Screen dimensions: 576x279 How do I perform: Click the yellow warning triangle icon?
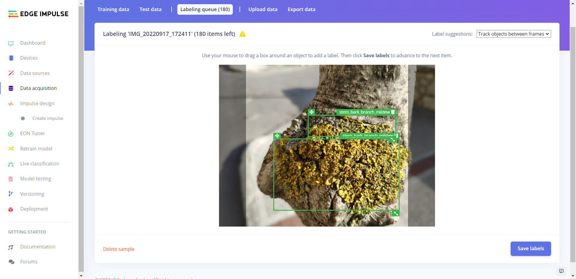(243, 34)
